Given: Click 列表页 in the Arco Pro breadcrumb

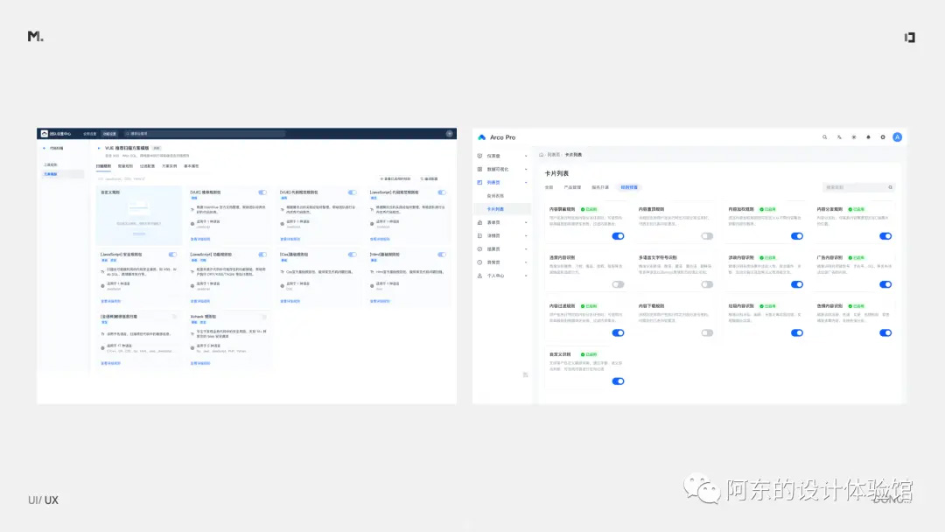Looking at the screenshot, I should pos(553,155).
